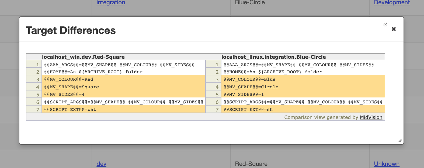Image resolution: width=424 pixels, height=168 pixels.
Task: Open the integration link in background
Action: pyautogui.click(x=111, y=2)
